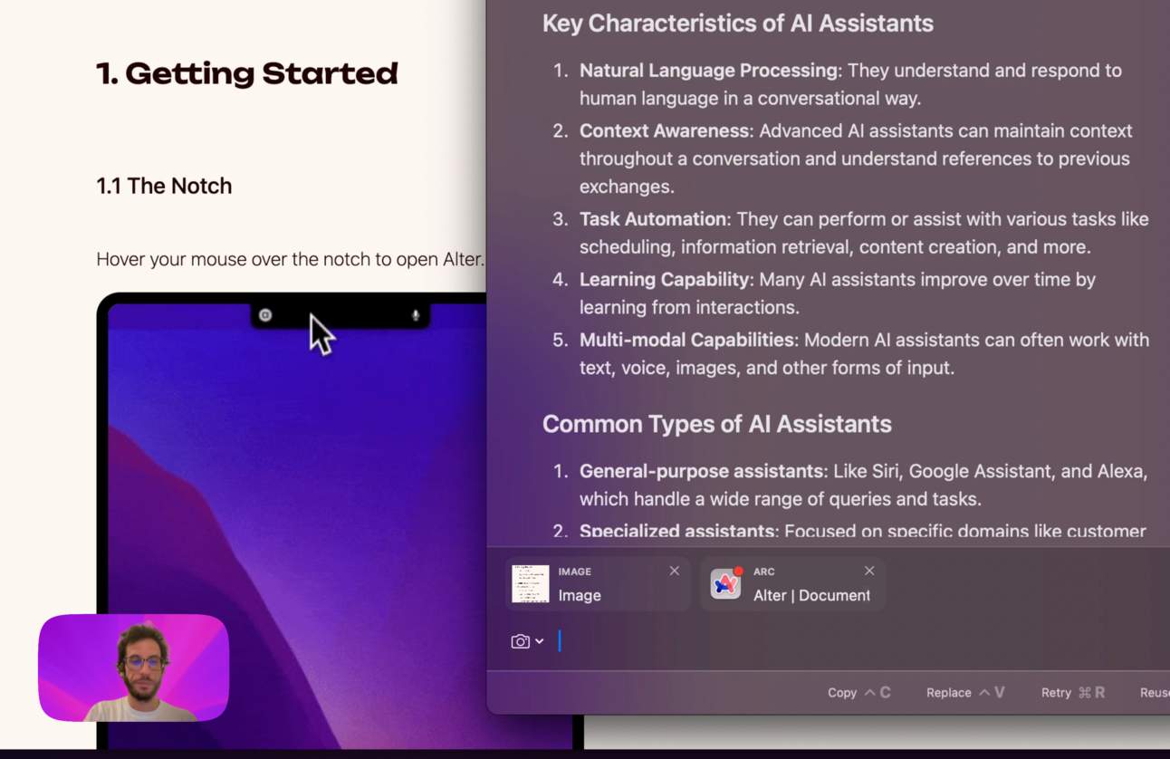1170x759 pixels.
Task: Remove the Arc Alter | Document attachment
Action: coord(869,571)
